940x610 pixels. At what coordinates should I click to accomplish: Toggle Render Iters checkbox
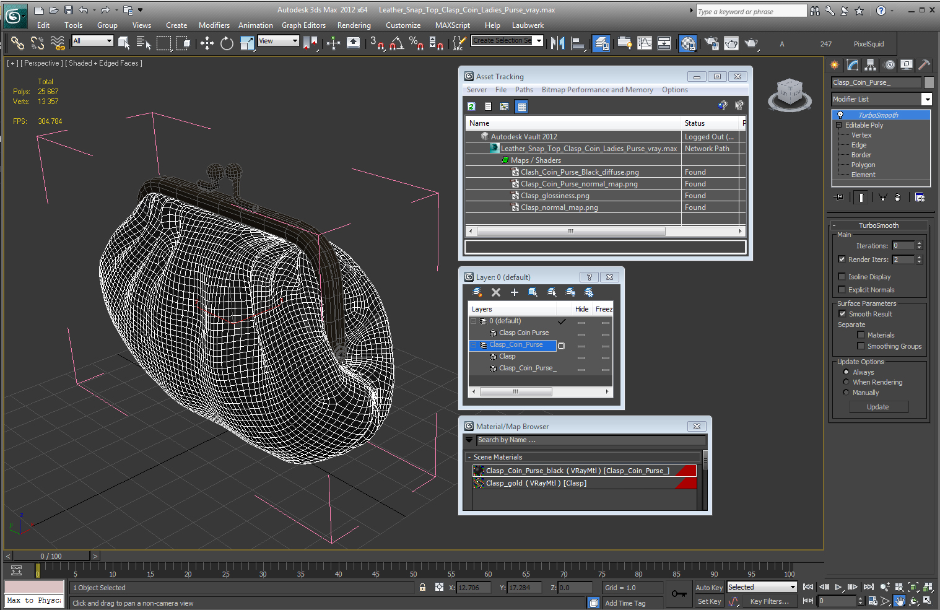[x=842, y=259]
